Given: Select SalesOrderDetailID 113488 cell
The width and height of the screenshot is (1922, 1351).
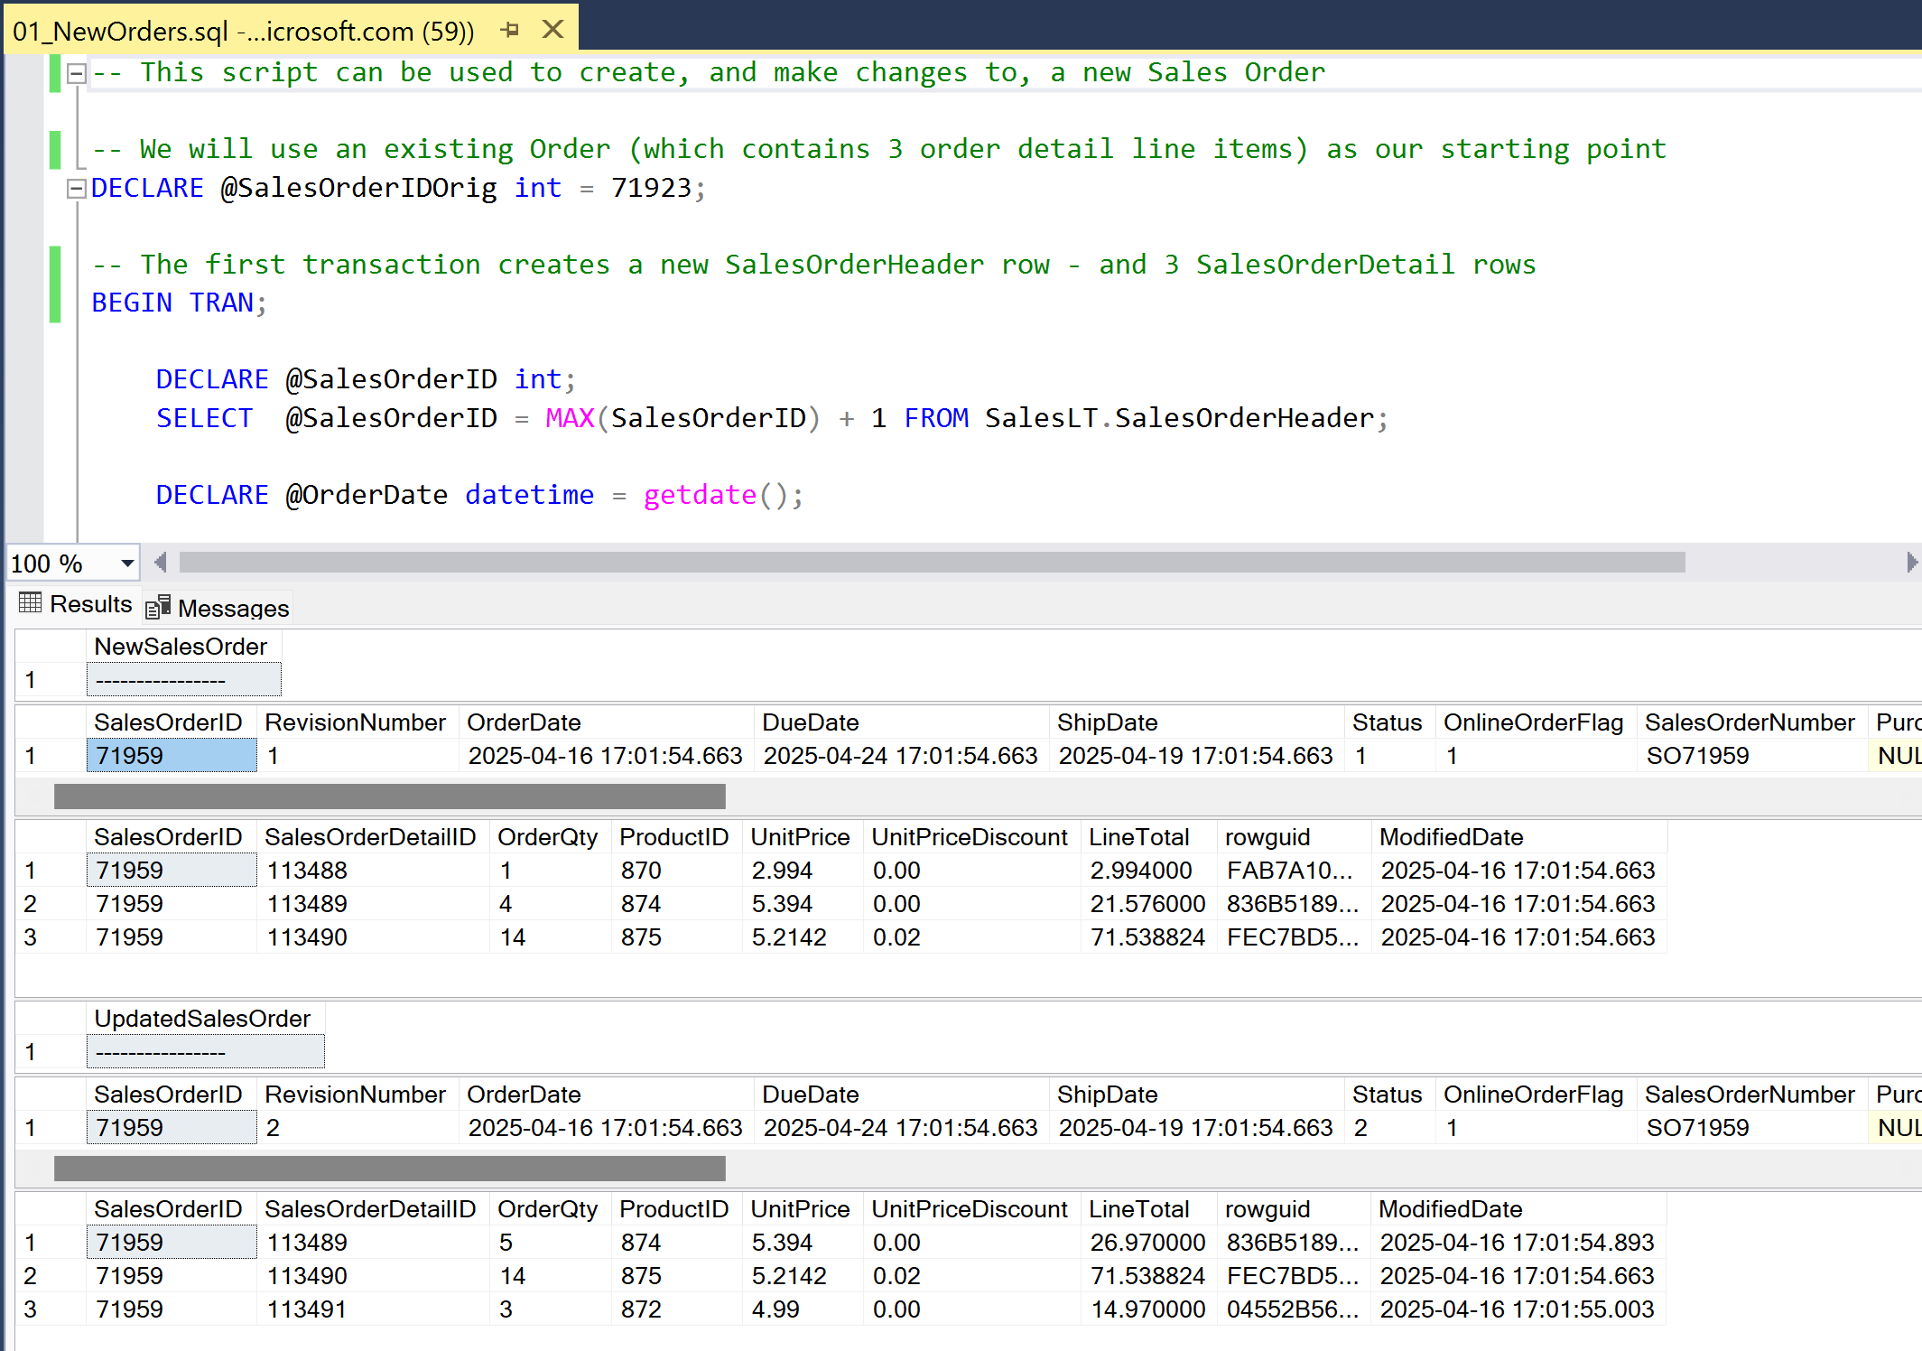Looking at the screenshot, I should 373,871.
